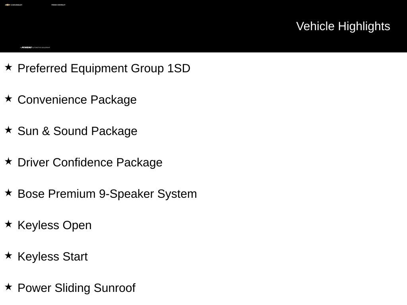Screen dimensions: 407x305
Task: Select the Keyless Start item
Action: point(53,257)
